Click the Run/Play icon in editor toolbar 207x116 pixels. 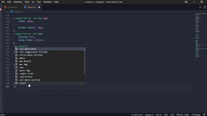[x=200, y=7]
